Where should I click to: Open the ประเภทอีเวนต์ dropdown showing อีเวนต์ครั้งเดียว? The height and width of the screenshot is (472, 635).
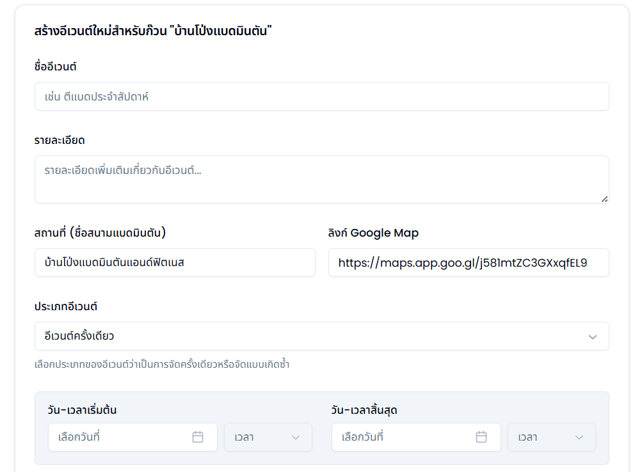tap(321, 336)
